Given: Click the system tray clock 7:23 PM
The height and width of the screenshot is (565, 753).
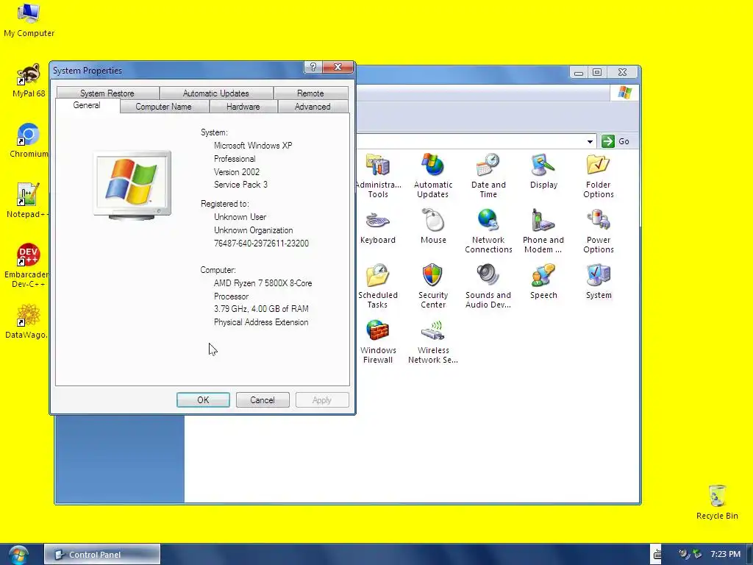Looking at the screenshot, I should click(x=725, y=555).
